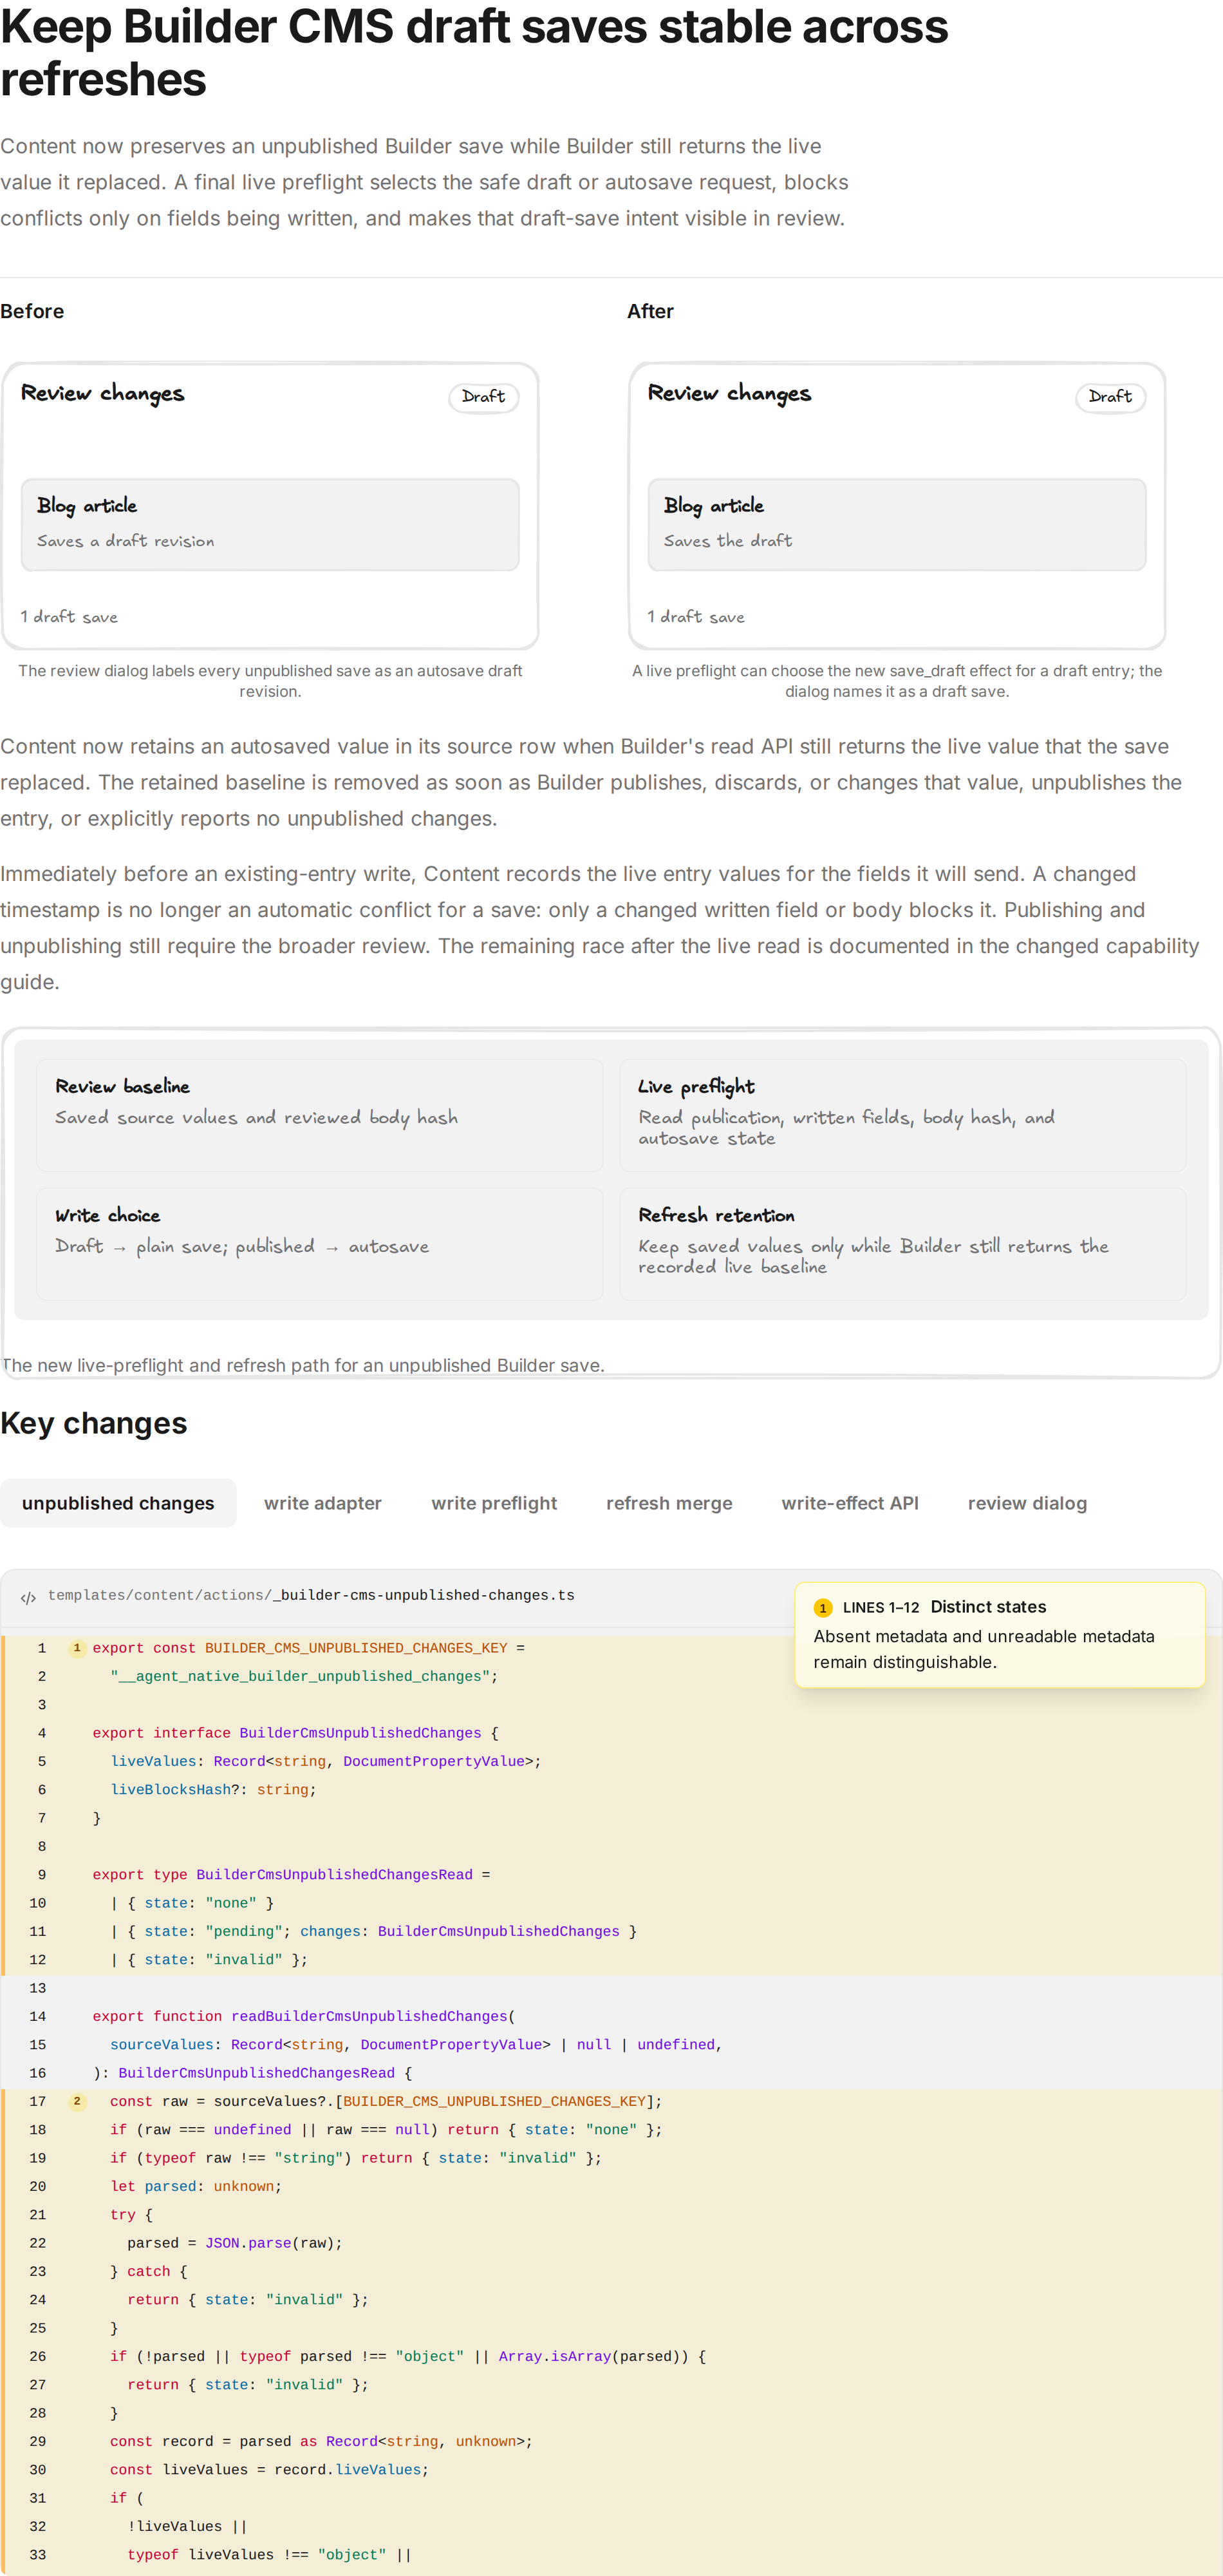The width and height of the screenshot is (1223, 2576).
Task: Click the Draft badge in the Before mockup
Action: [x=483, y=397]
